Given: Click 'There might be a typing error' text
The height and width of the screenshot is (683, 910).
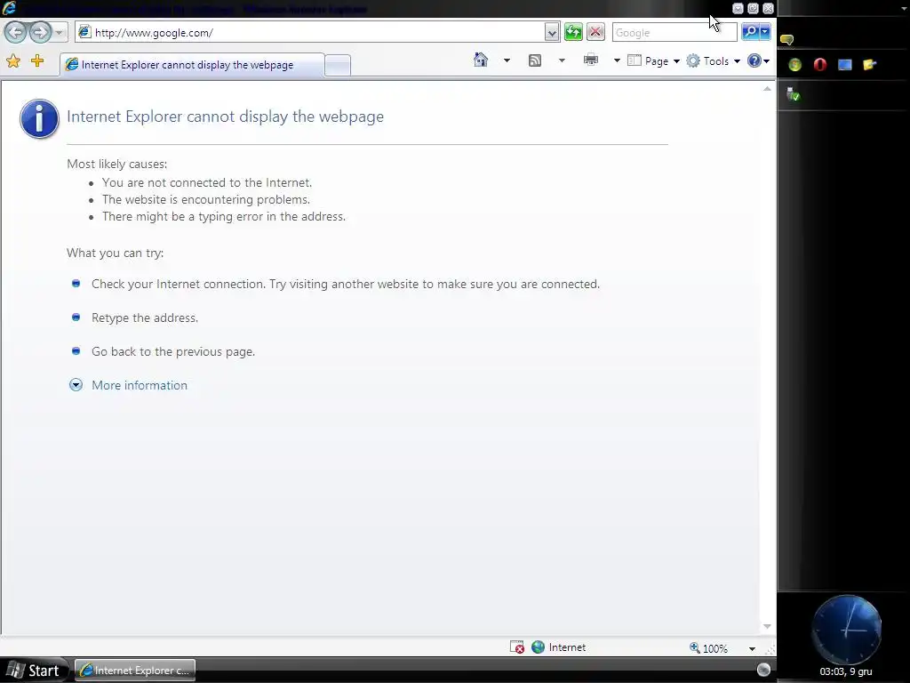Looking at the screenshot, I should [224, 217].
